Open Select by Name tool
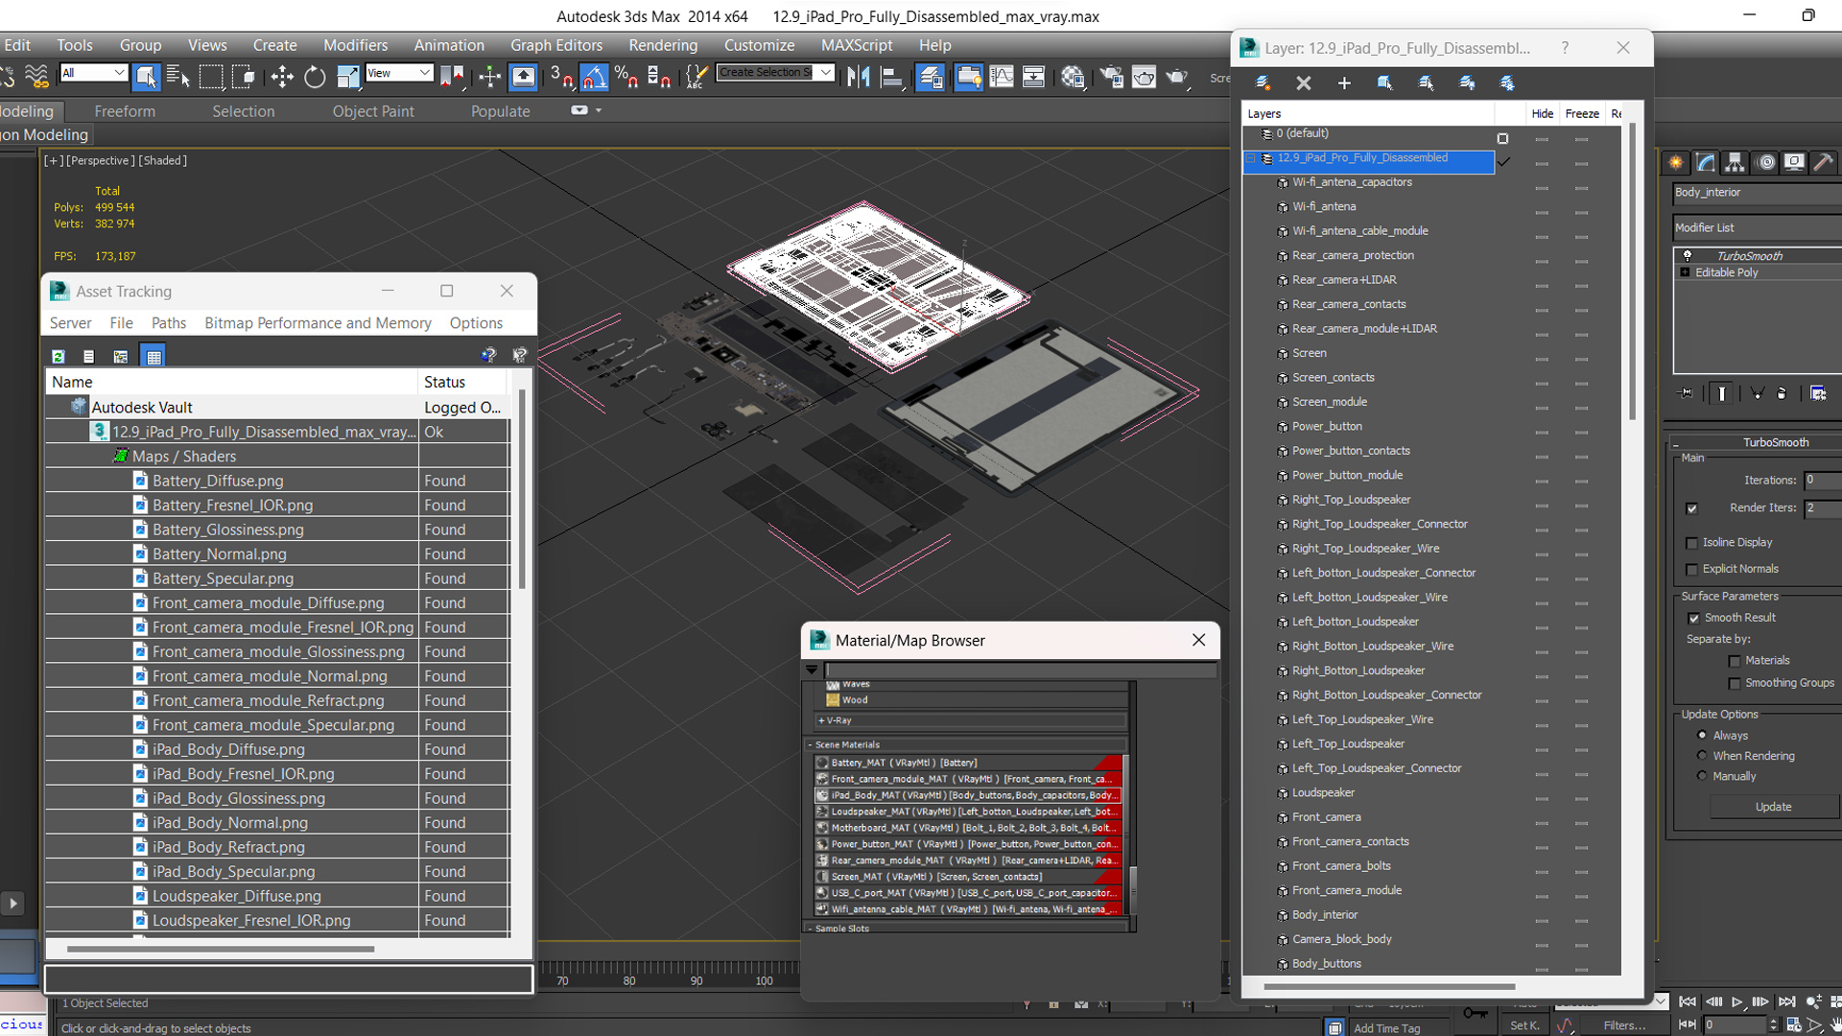The image size is (1842, 1036). 178,77
